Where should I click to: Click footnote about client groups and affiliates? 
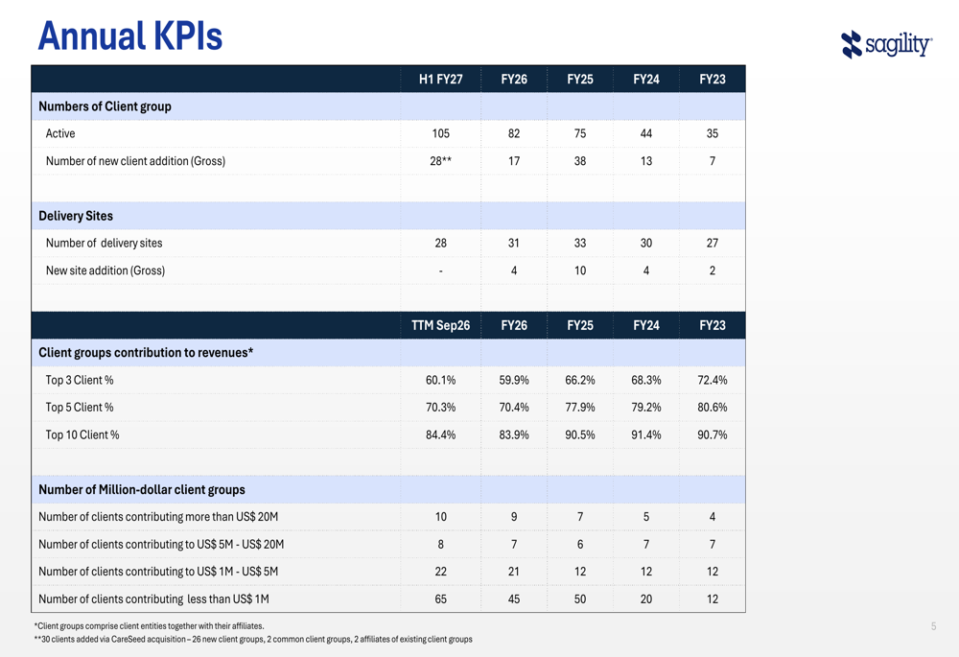point(150,625)
